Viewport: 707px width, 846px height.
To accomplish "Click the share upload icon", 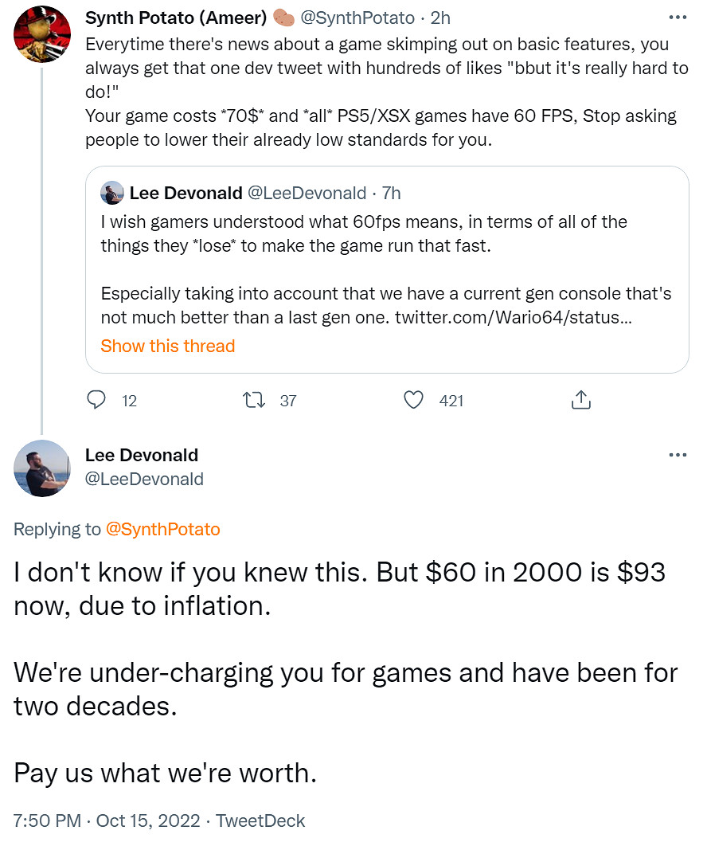I will pos(581,400).
